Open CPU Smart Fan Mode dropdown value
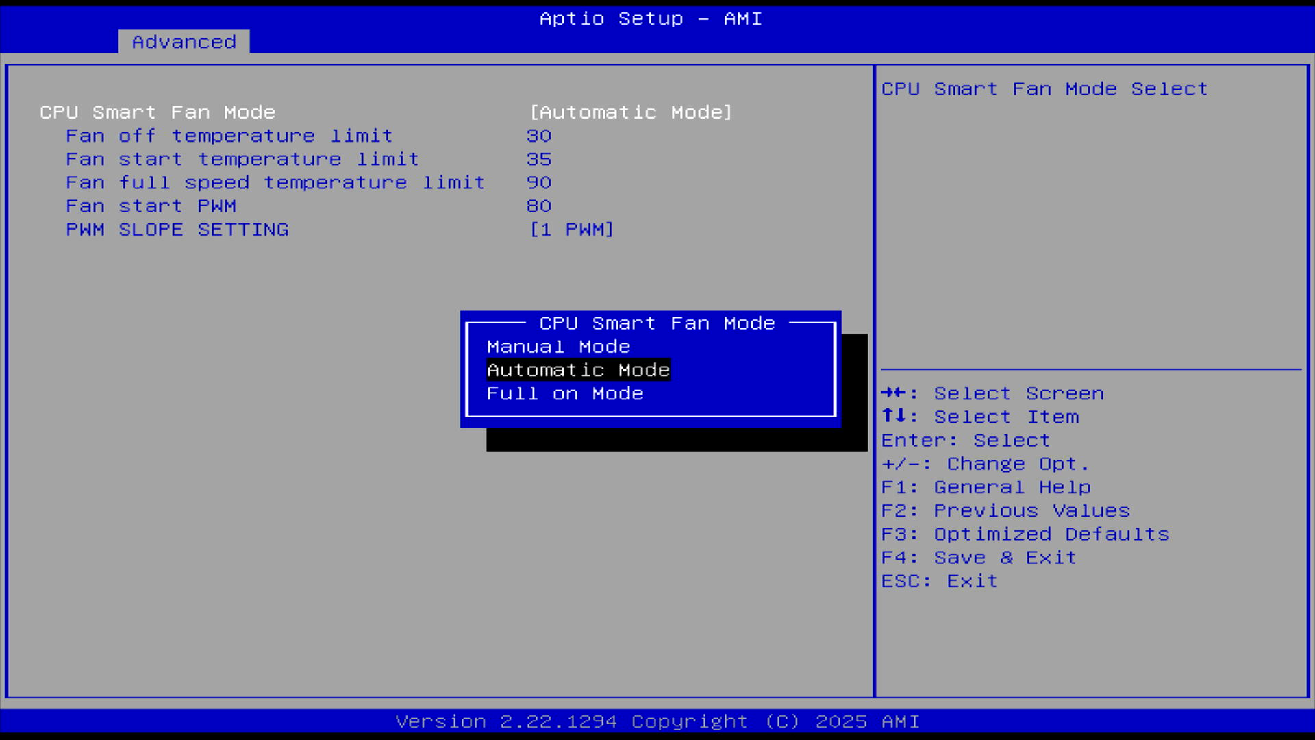 pos(631,112)
